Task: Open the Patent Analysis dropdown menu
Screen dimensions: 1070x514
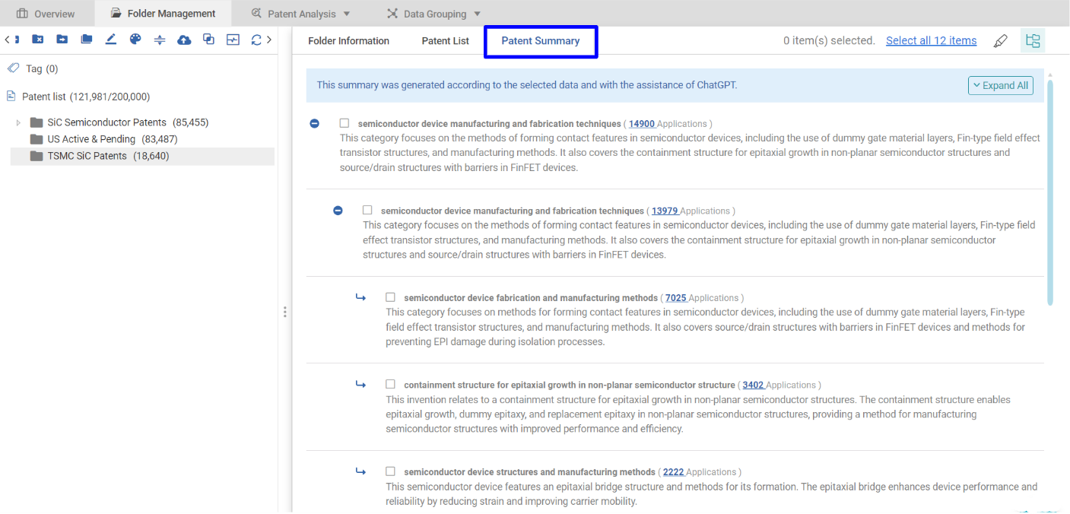Action: coord(301,14)
